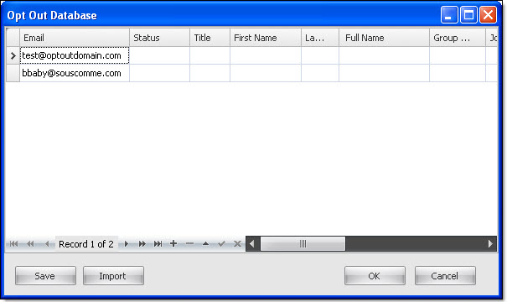This screenshot has width=507, height=302.
Task: Click the edit record up-triangle icon
Action: [x=205, y=243]
